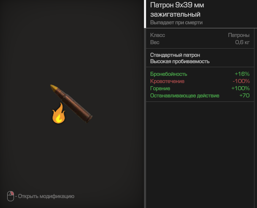Click the 'Патроны' class value
Screen dimensions: 257x208
click(x=239, y=35)
